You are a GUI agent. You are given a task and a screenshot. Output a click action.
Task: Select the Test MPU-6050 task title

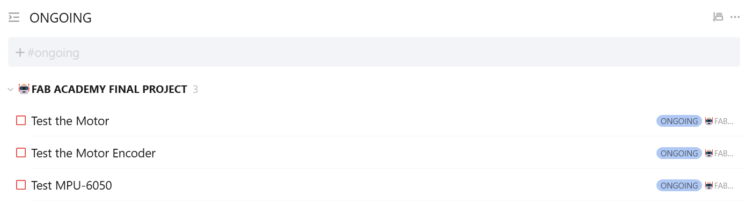(x=71, y=186)
